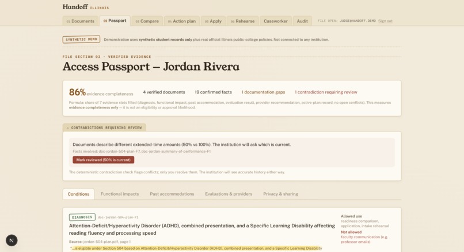Click '4 verified documents' text
464x252 pixels.
164,92
